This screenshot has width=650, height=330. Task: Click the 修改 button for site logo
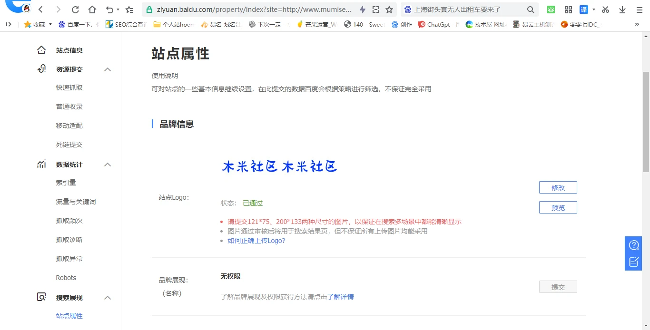[558, 187]
